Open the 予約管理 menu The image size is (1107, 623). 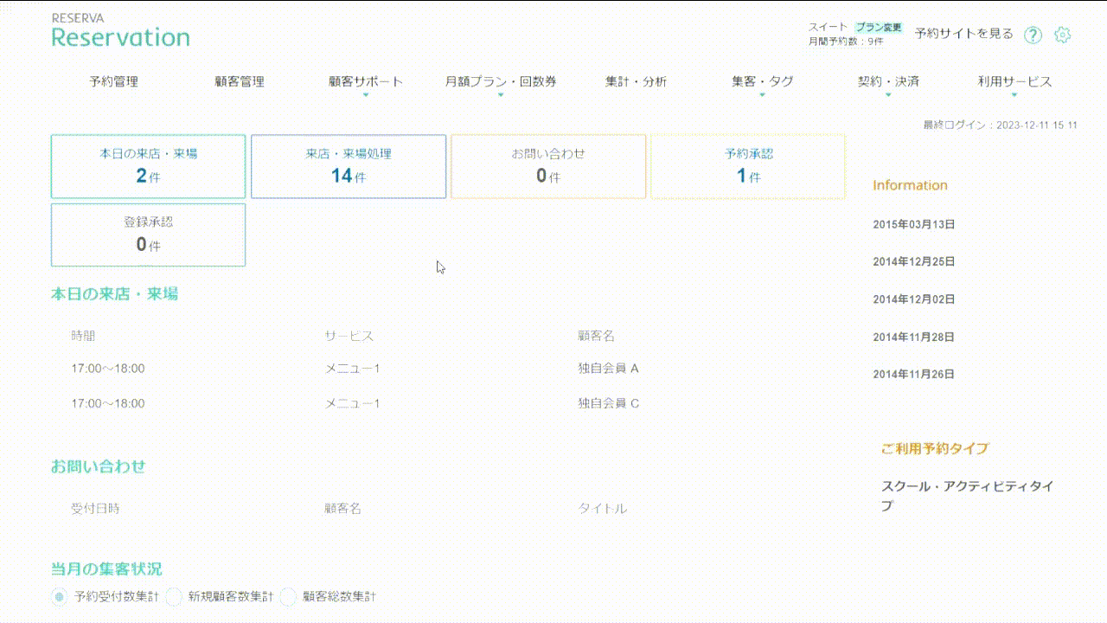point(113,82)
